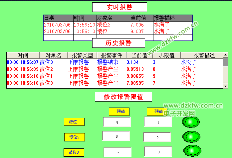This screenshot has width=232, height=158.
Task: Select 液位1 lower limit input field
Action: pyautogui.click(x=158, y=121)
